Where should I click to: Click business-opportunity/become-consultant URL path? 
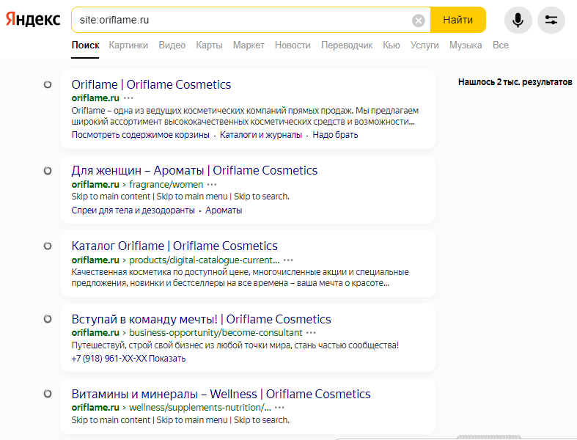pos(216,333)
